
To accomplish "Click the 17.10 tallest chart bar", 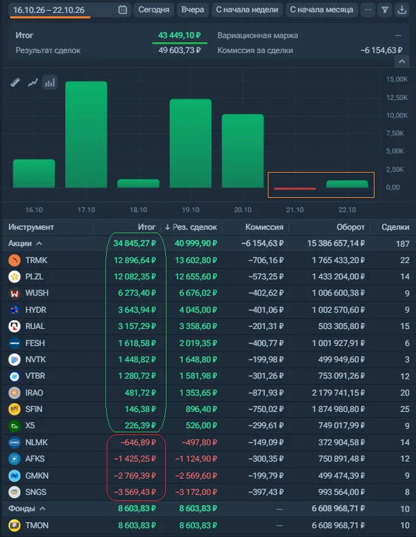I will pyautogui.click(x=86, y=135).
